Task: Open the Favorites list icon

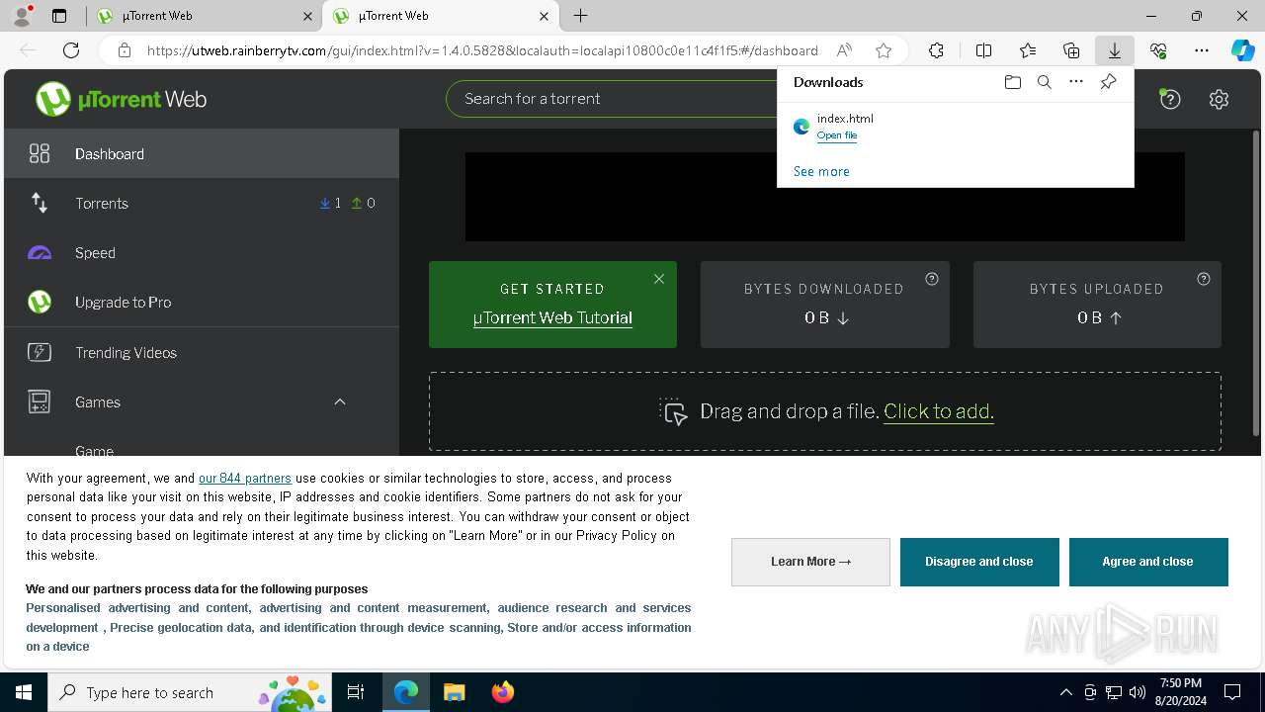Action: tap(1028, 50)
